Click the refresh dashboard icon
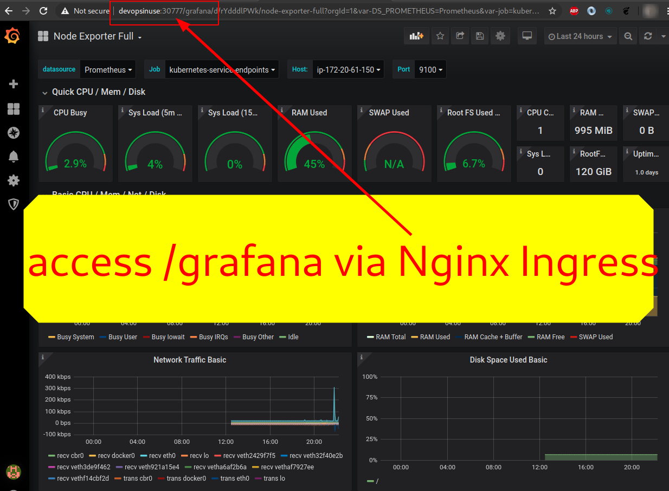The height and width of the screenshot is (491, 669). 647,36
